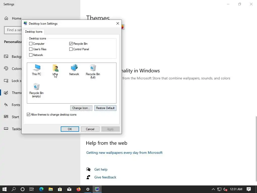Click the Find a setting search box
Screen dimensions: 257x193
[x=13, y=30]
